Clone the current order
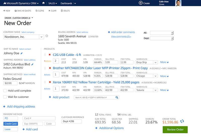This screenshot has width=201, height=138. click(x=40, y=11)
